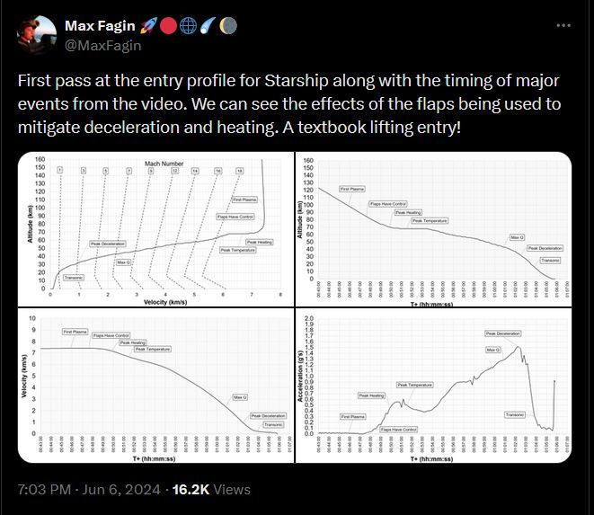Click the comet emoji in display name
This screenshot has width=594, height=515.
tap(196, 25)
